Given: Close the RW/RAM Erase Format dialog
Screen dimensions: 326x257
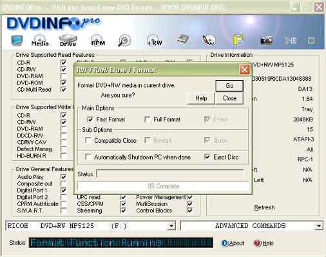Looking at the screenshot, I should [244, 70].
